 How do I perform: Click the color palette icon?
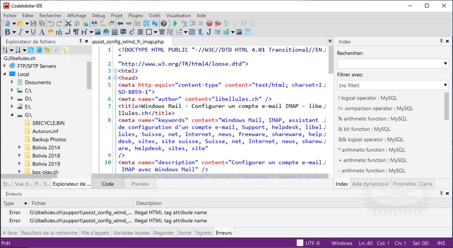pos(50,32)
